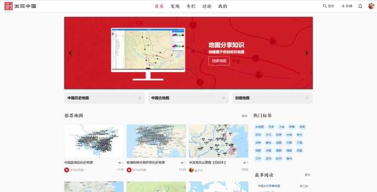Click plus icon on 中国古地图 card

coord(224,98)
